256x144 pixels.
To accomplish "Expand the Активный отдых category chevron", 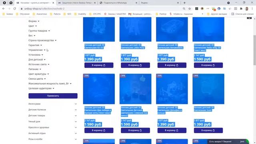I will [76, 133].
